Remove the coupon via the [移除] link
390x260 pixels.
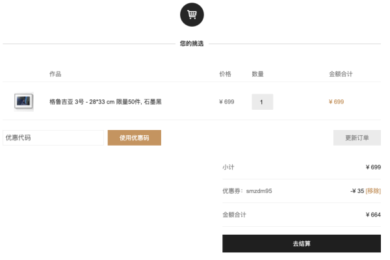click(373, 191)
